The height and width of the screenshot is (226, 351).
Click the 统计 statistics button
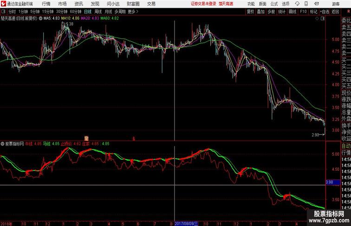(x=282, y=12)
